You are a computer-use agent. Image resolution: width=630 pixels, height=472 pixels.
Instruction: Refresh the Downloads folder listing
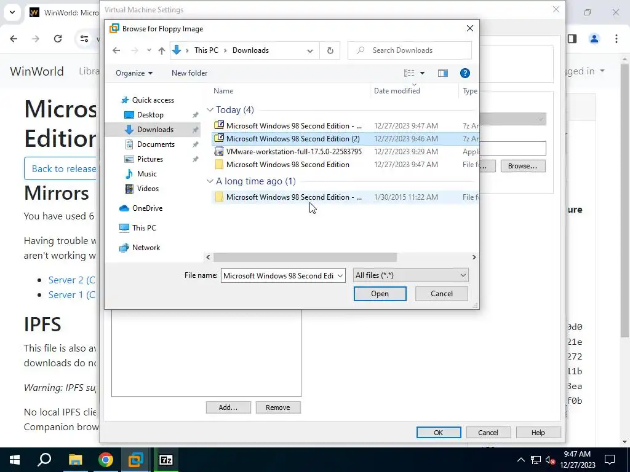pyautogui.click(x=330, y=50)
